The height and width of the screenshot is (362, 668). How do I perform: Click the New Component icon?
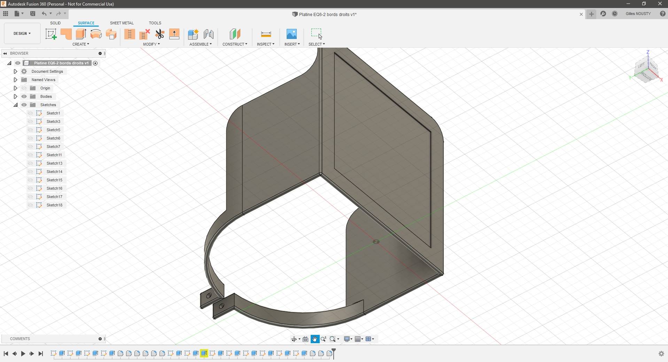[x=193, y=34]
